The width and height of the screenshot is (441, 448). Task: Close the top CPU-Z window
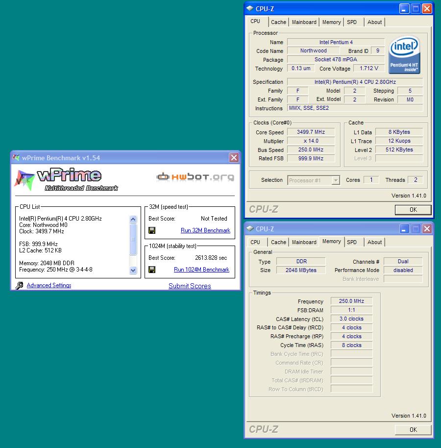[427, 9]
